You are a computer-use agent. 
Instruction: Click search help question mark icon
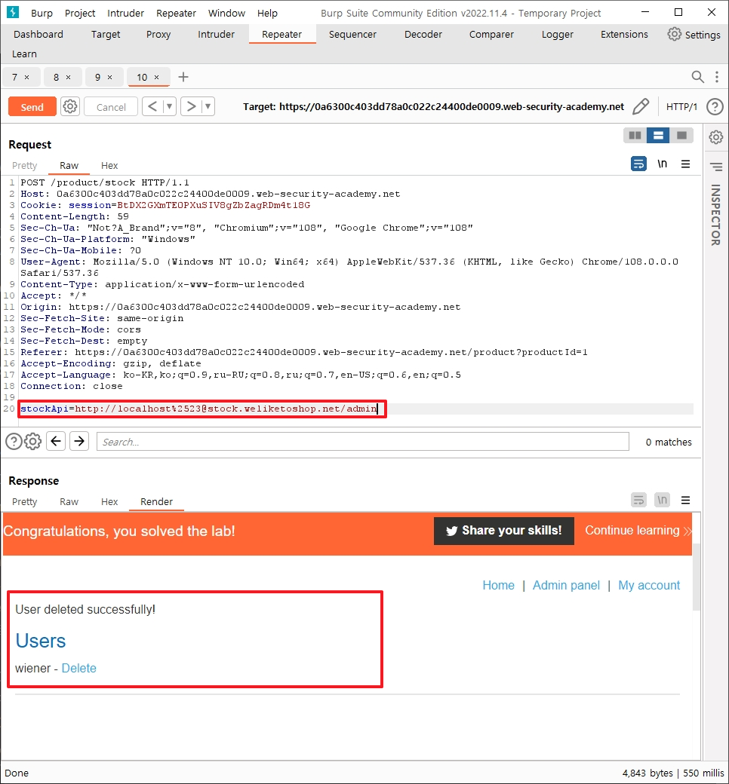point(14,442)
